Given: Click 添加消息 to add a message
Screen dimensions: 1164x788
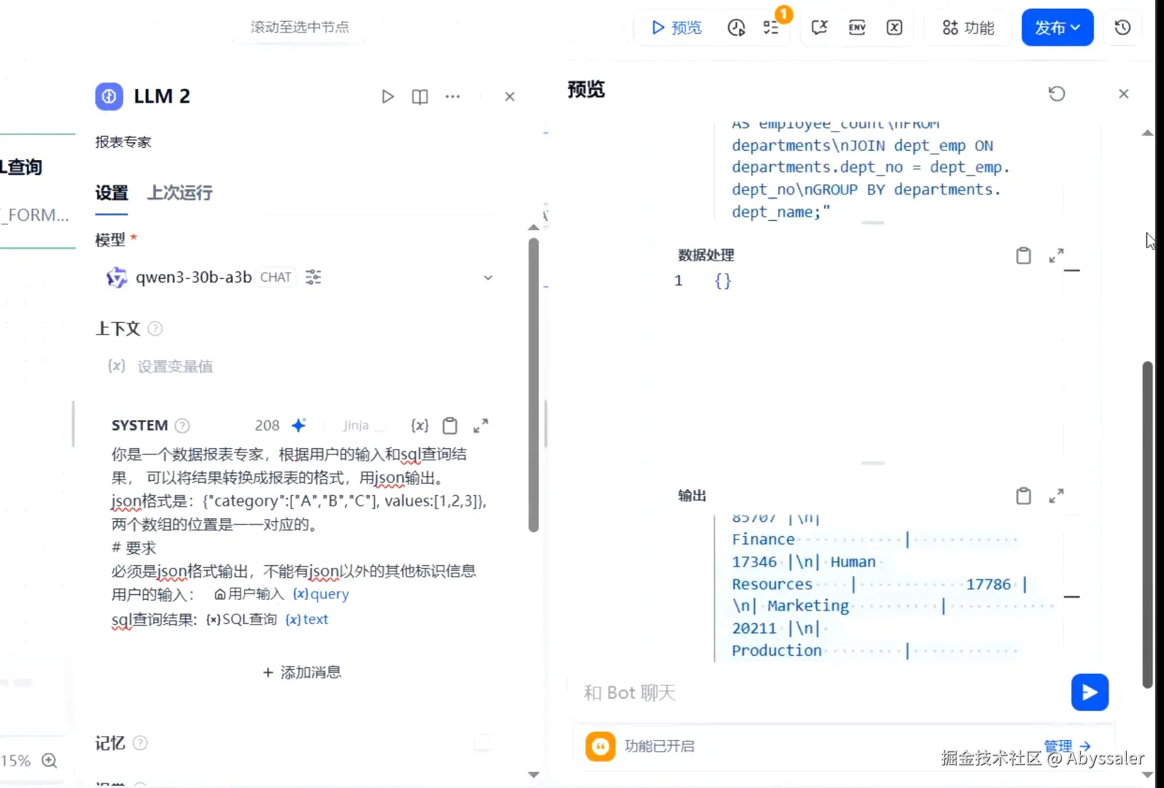Looking at the screenshot, I should pos(301,672).
